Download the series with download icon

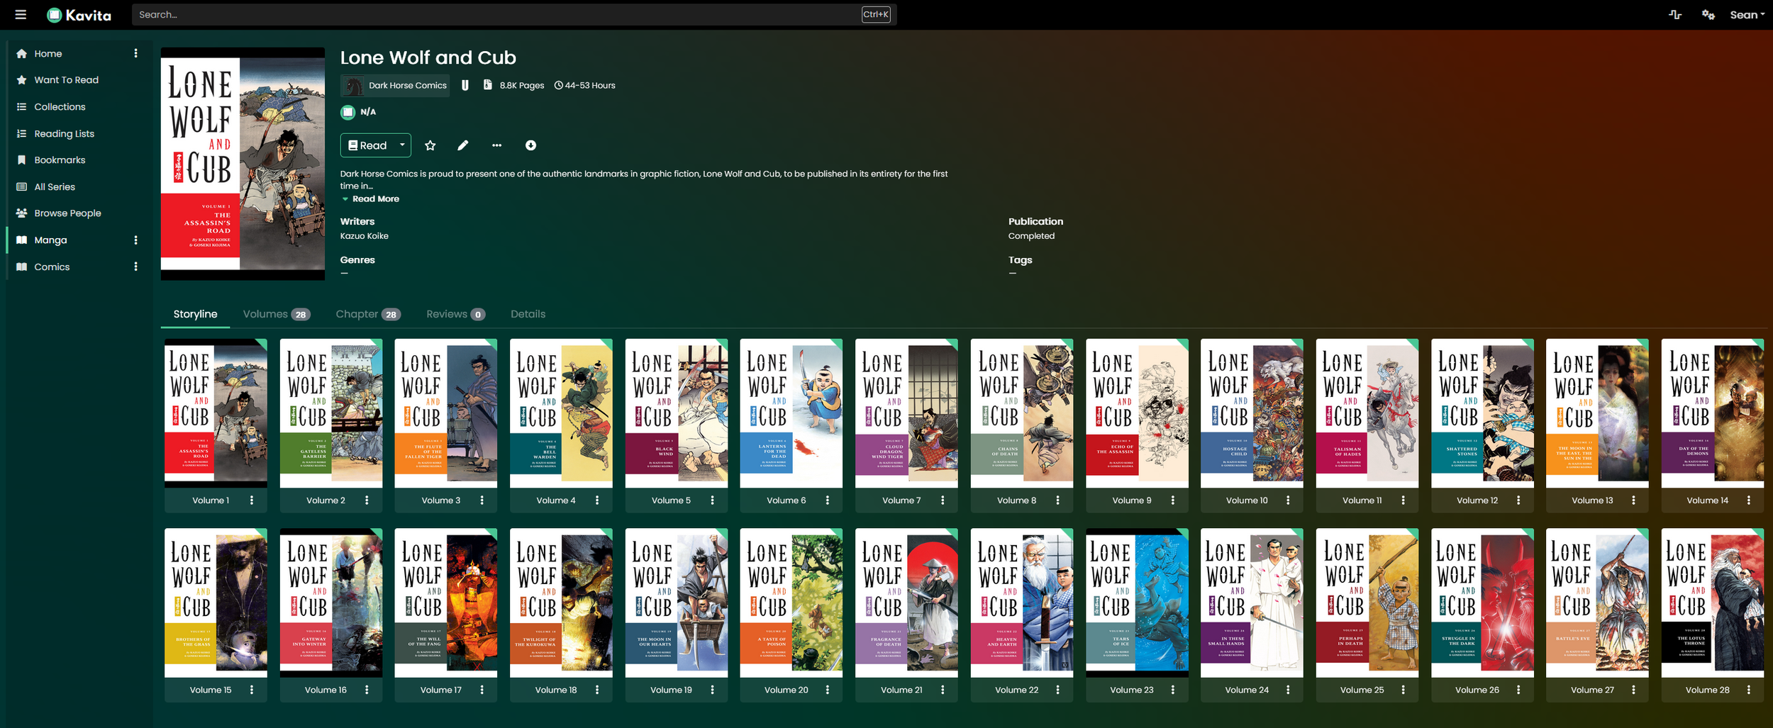[530, 145]
